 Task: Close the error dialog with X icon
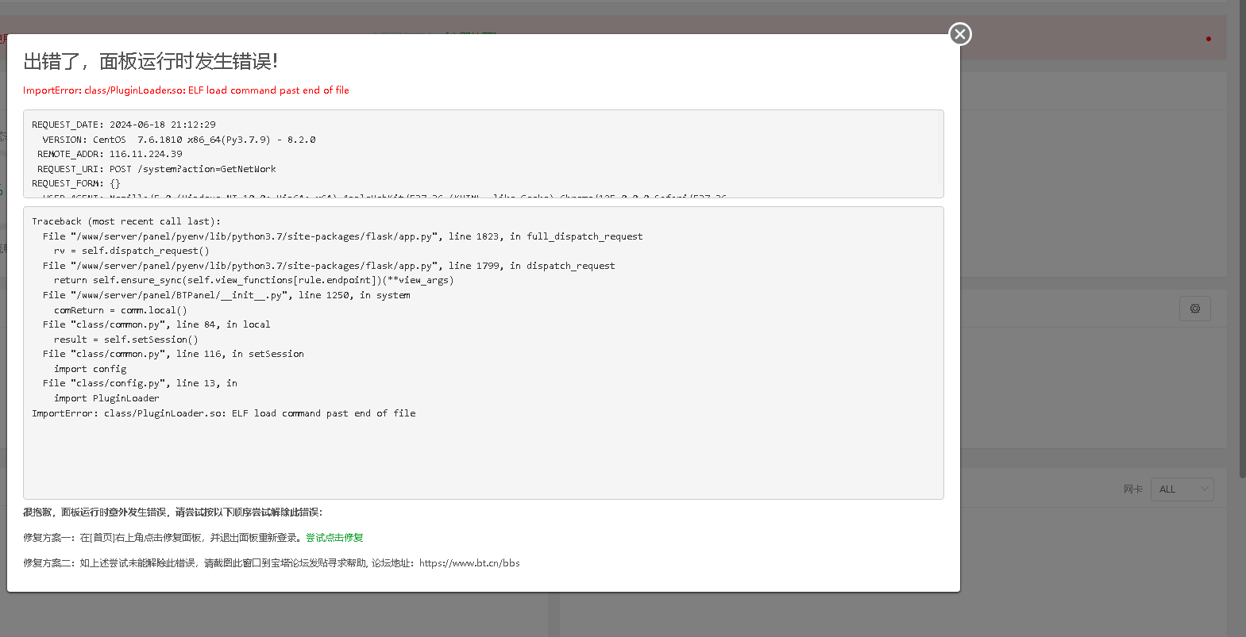(960, 34)
